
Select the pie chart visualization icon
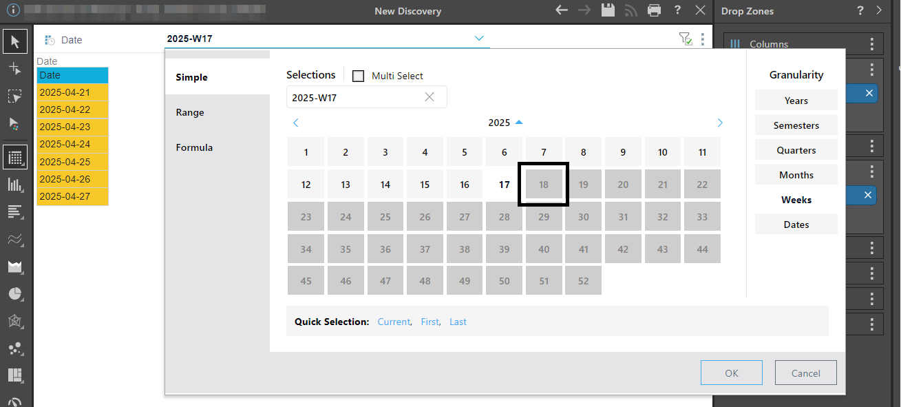point(15,294)
